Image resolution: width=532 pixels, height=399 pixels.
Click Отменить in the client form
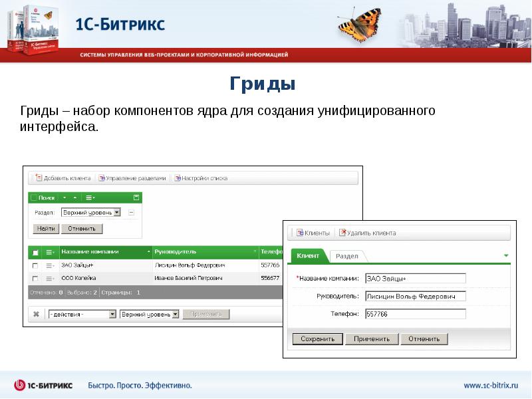[x=424, y=339]
